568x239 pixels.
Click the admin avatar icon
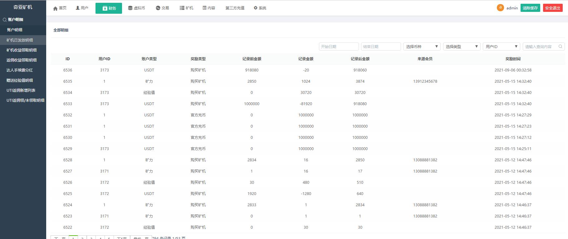click(500, 8)
